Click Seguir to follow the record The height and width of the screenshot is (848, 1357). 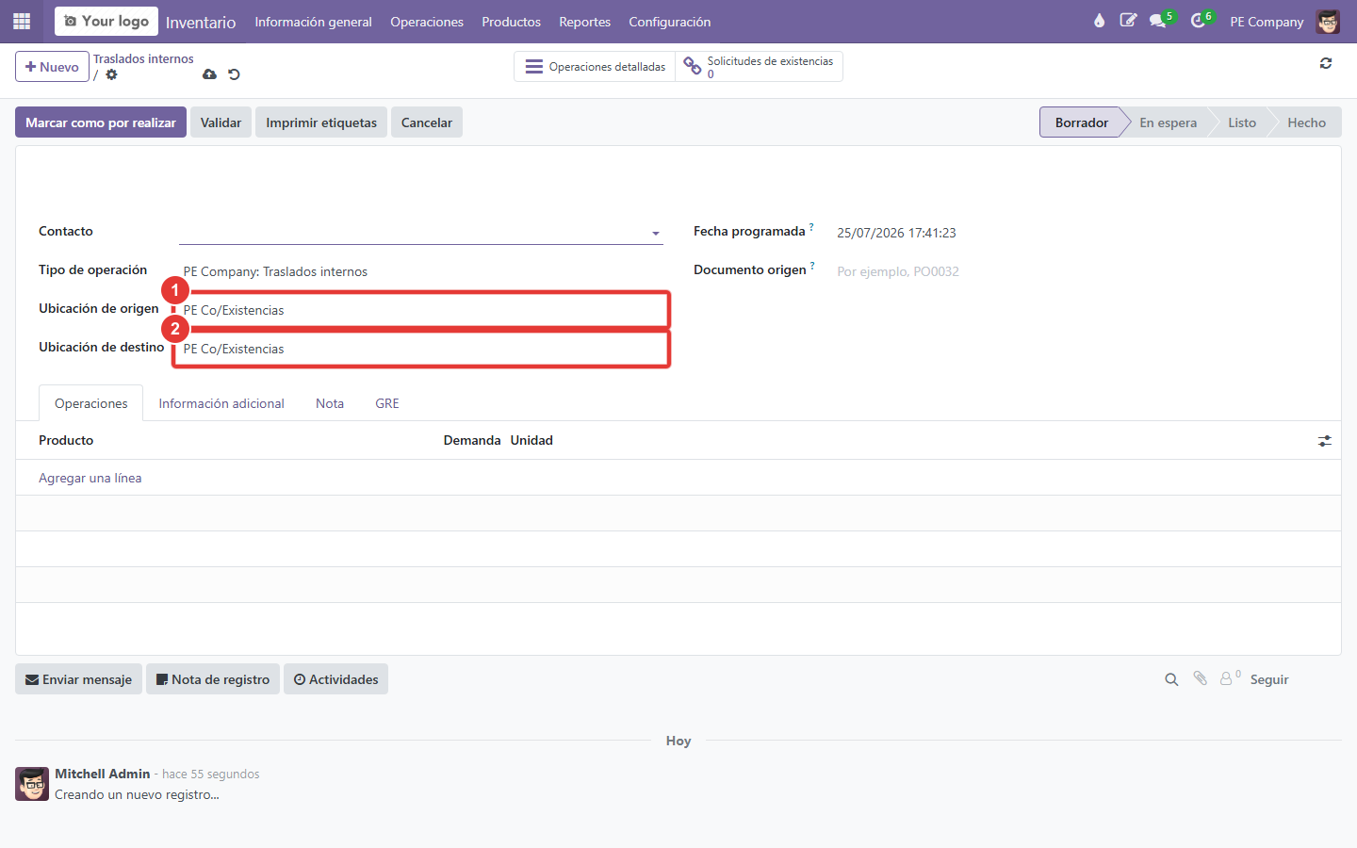tap(1269, 679)
